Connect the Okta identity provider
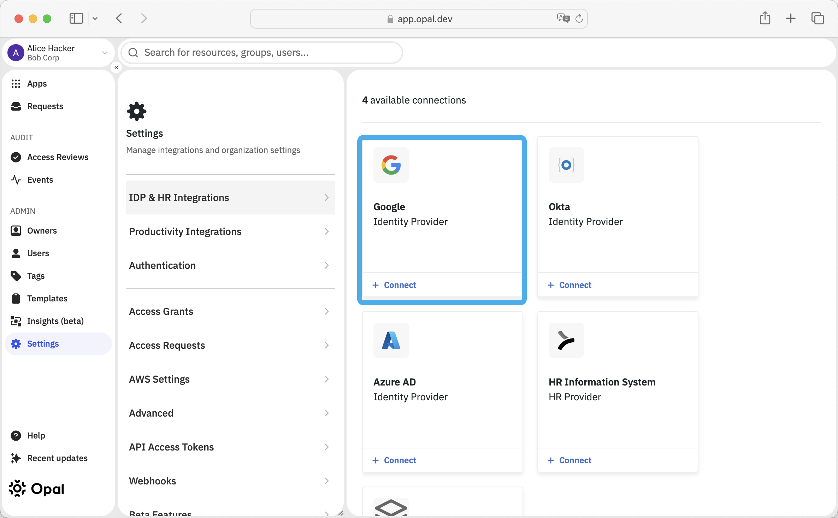The height and width of the screenshot is (518, 838). tap(570, 285)
